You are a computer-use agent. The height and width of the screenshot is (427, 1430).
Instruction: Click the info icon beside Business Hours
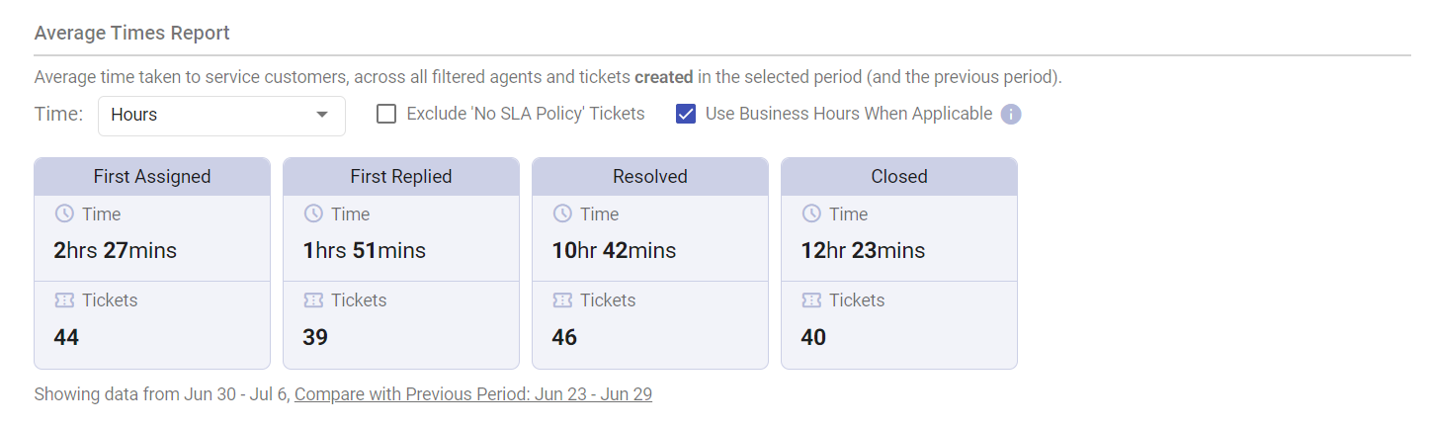click(1010, 115)
